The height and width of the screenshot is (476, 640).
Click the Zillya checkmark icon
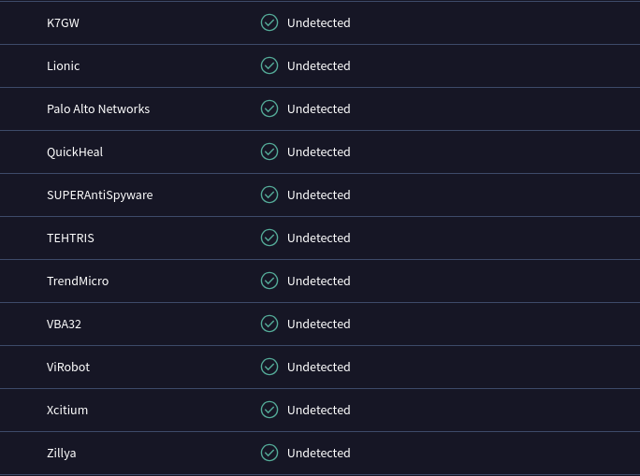[269, 453]
